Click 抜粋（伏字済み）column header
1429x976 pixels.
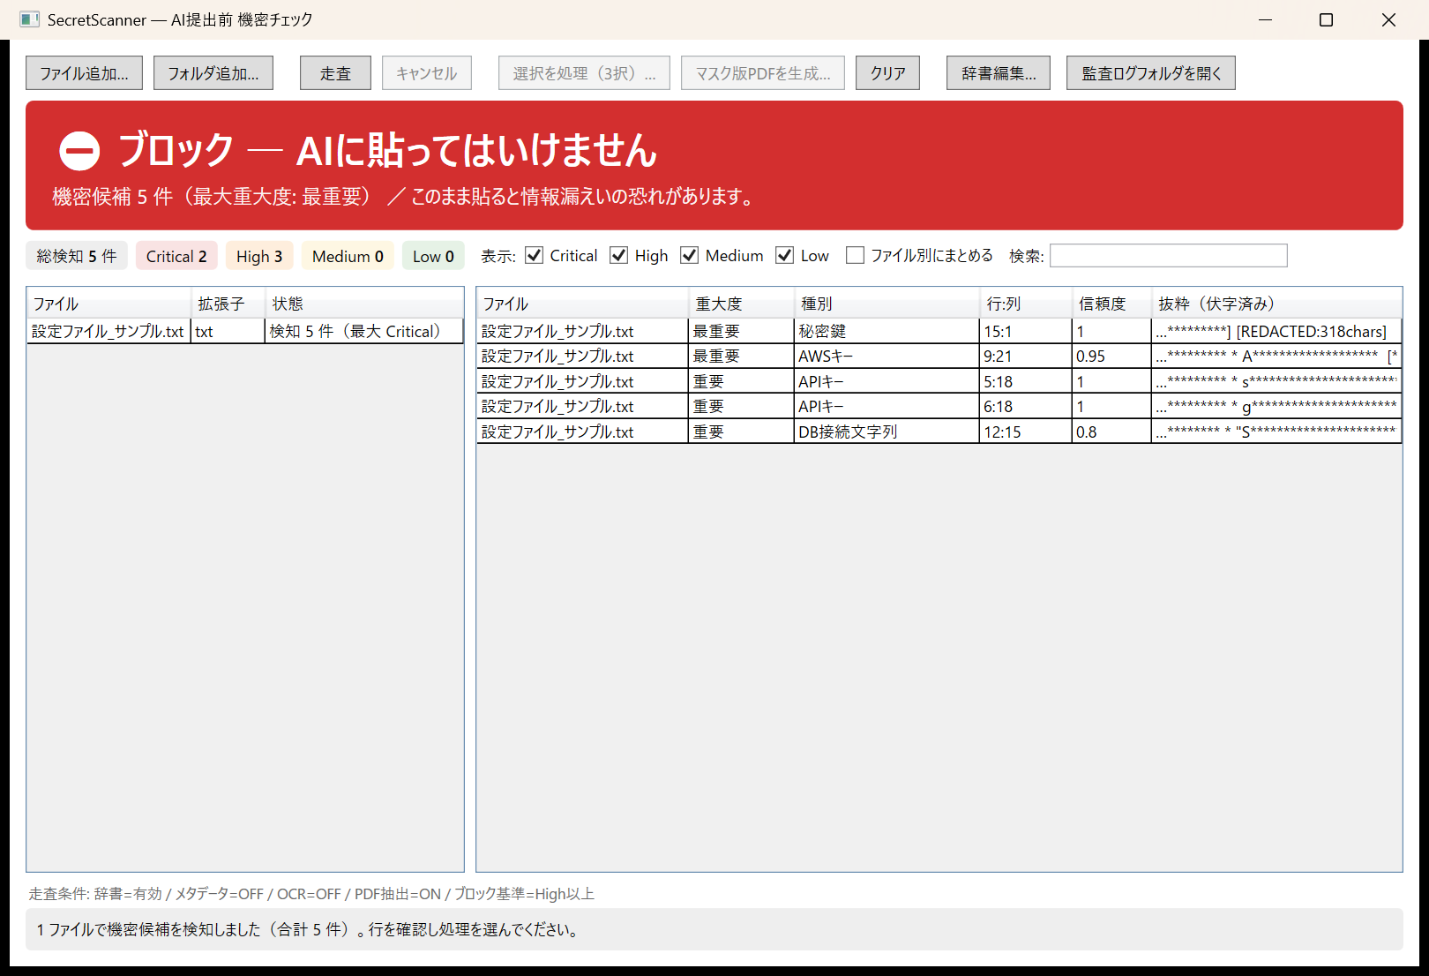[x=1276, y=304]
